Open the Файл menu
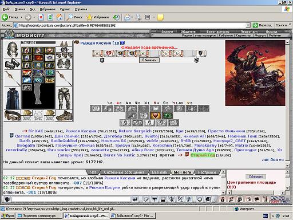This screenshot has height=220, width=293. (6, 9)
